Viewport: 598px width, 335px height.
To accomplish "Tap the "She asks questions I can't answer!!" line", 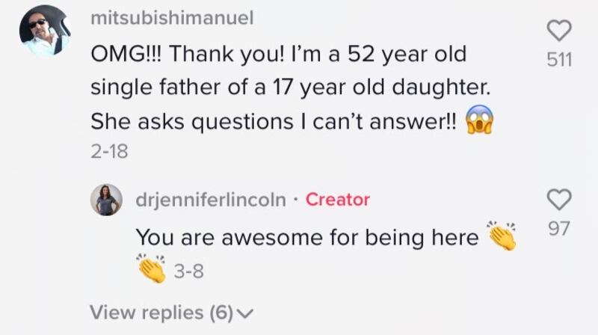I will click(x=274, y=120).
